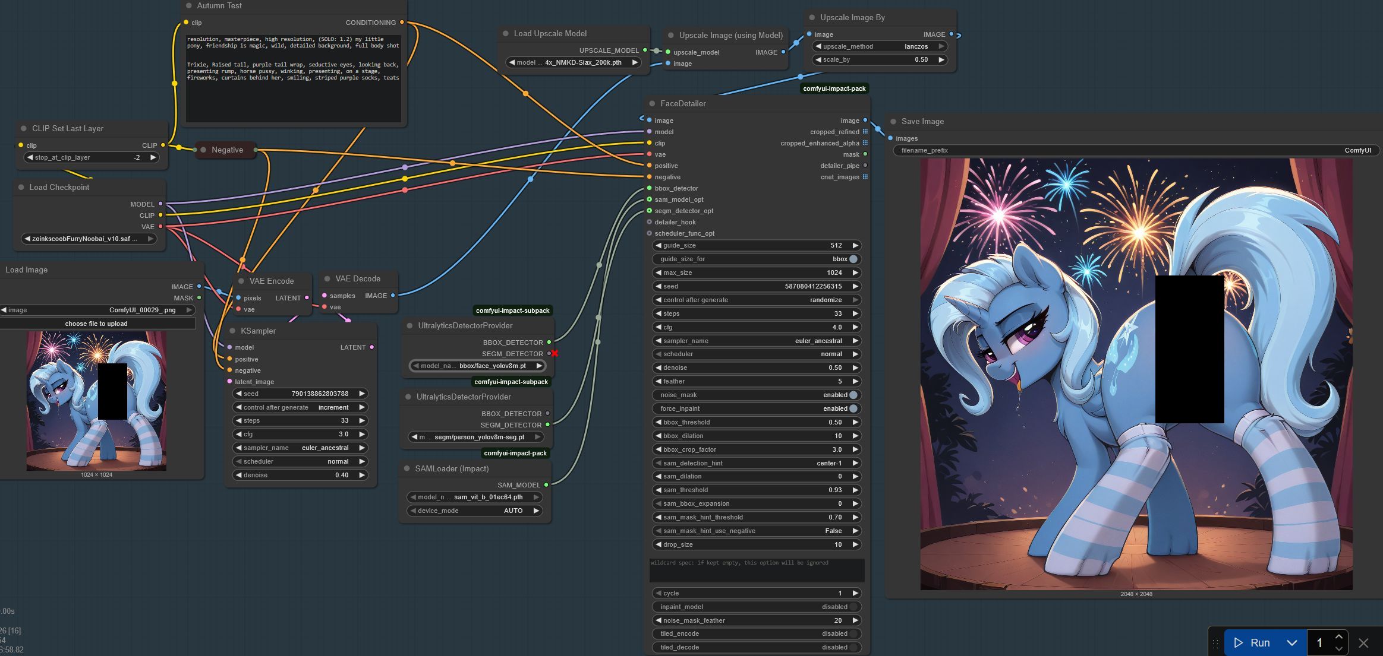Open the device_mode AUTO dropdown

coord(474,511)
